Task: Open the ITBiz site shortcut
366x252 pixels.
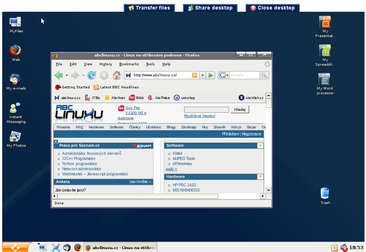Action: click(x=92, y=98)
